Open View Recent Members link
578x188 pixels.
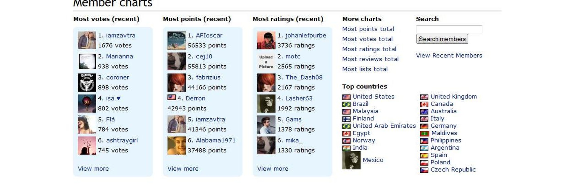pyautogui.click(x=449, y=56)
